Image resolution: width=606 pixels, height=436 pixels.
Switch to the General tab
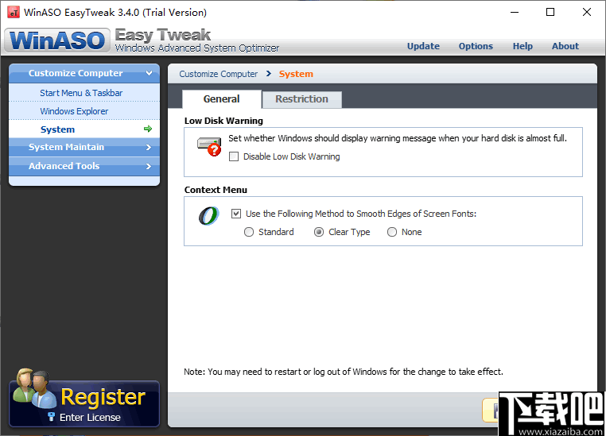tap(221, 99)
